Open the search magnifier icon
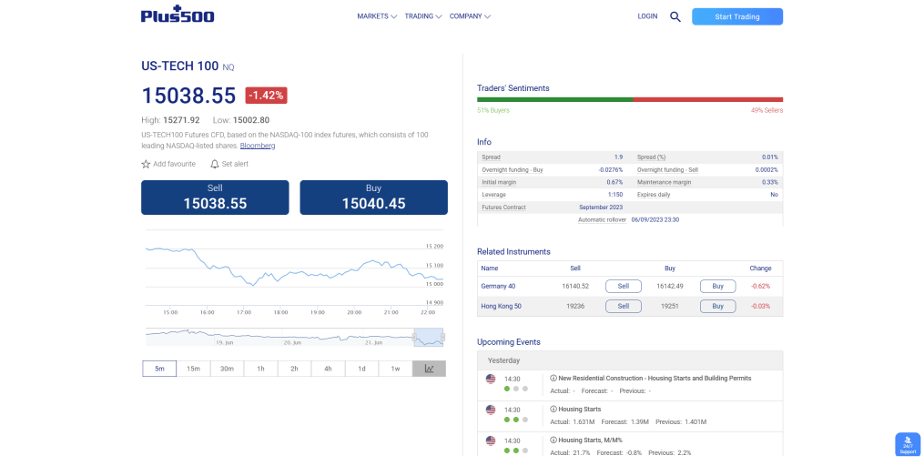 tap(675, 16)
